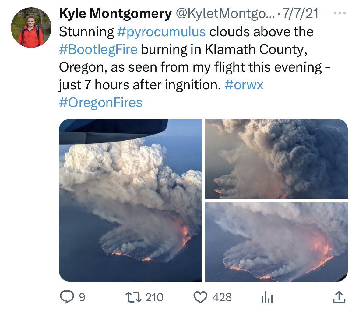Click the #pyrocumulus hashtag

point(161,32)
